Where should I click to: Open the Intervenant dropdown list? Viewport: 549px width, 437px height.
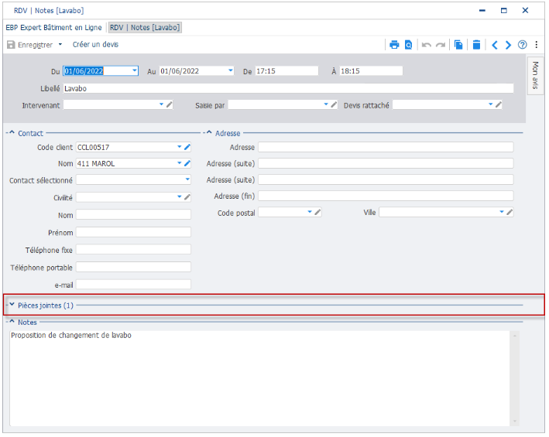[161, 104]
